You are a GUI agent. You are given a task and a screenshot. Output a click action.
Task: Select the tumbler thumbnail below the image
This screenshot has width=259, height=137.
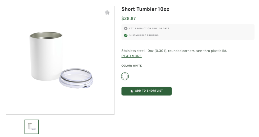(x=32, y=127)
